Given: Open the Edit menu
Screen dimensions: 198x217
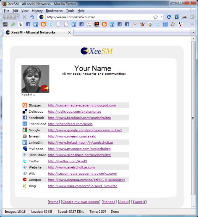Looking at the screenshot, I should click(x=15, y=11).
